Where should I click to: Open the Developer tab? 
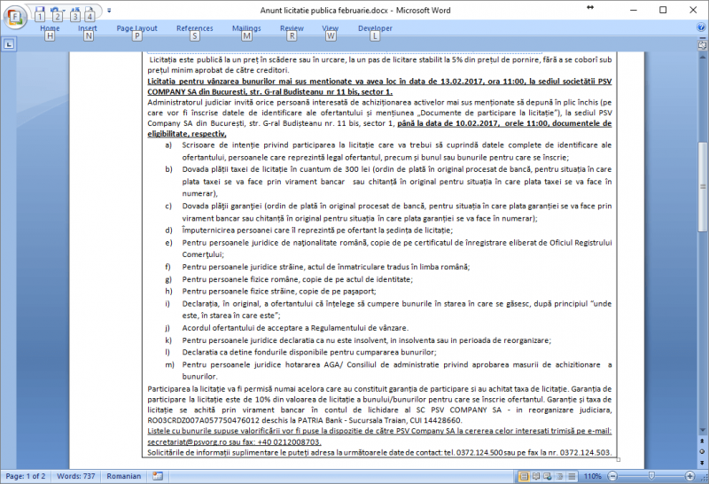click(x=375, y=28)
